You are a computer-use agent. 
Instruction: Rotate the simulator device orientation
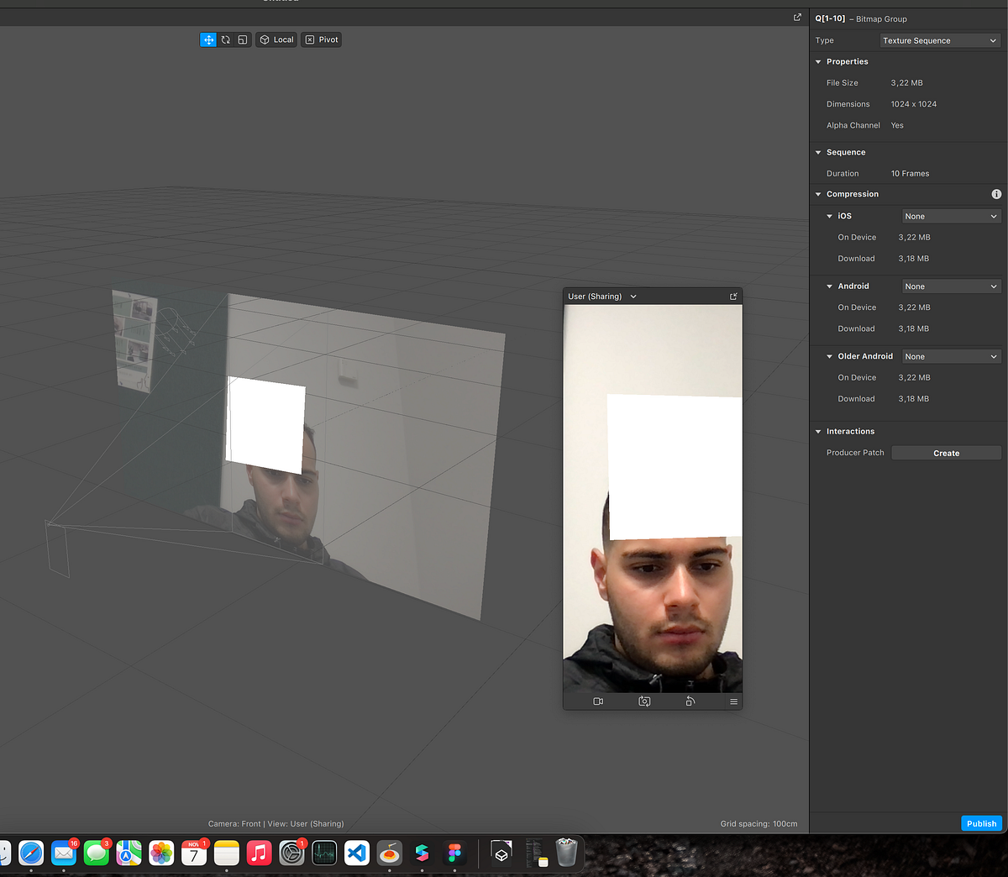[x=690, y=701]
